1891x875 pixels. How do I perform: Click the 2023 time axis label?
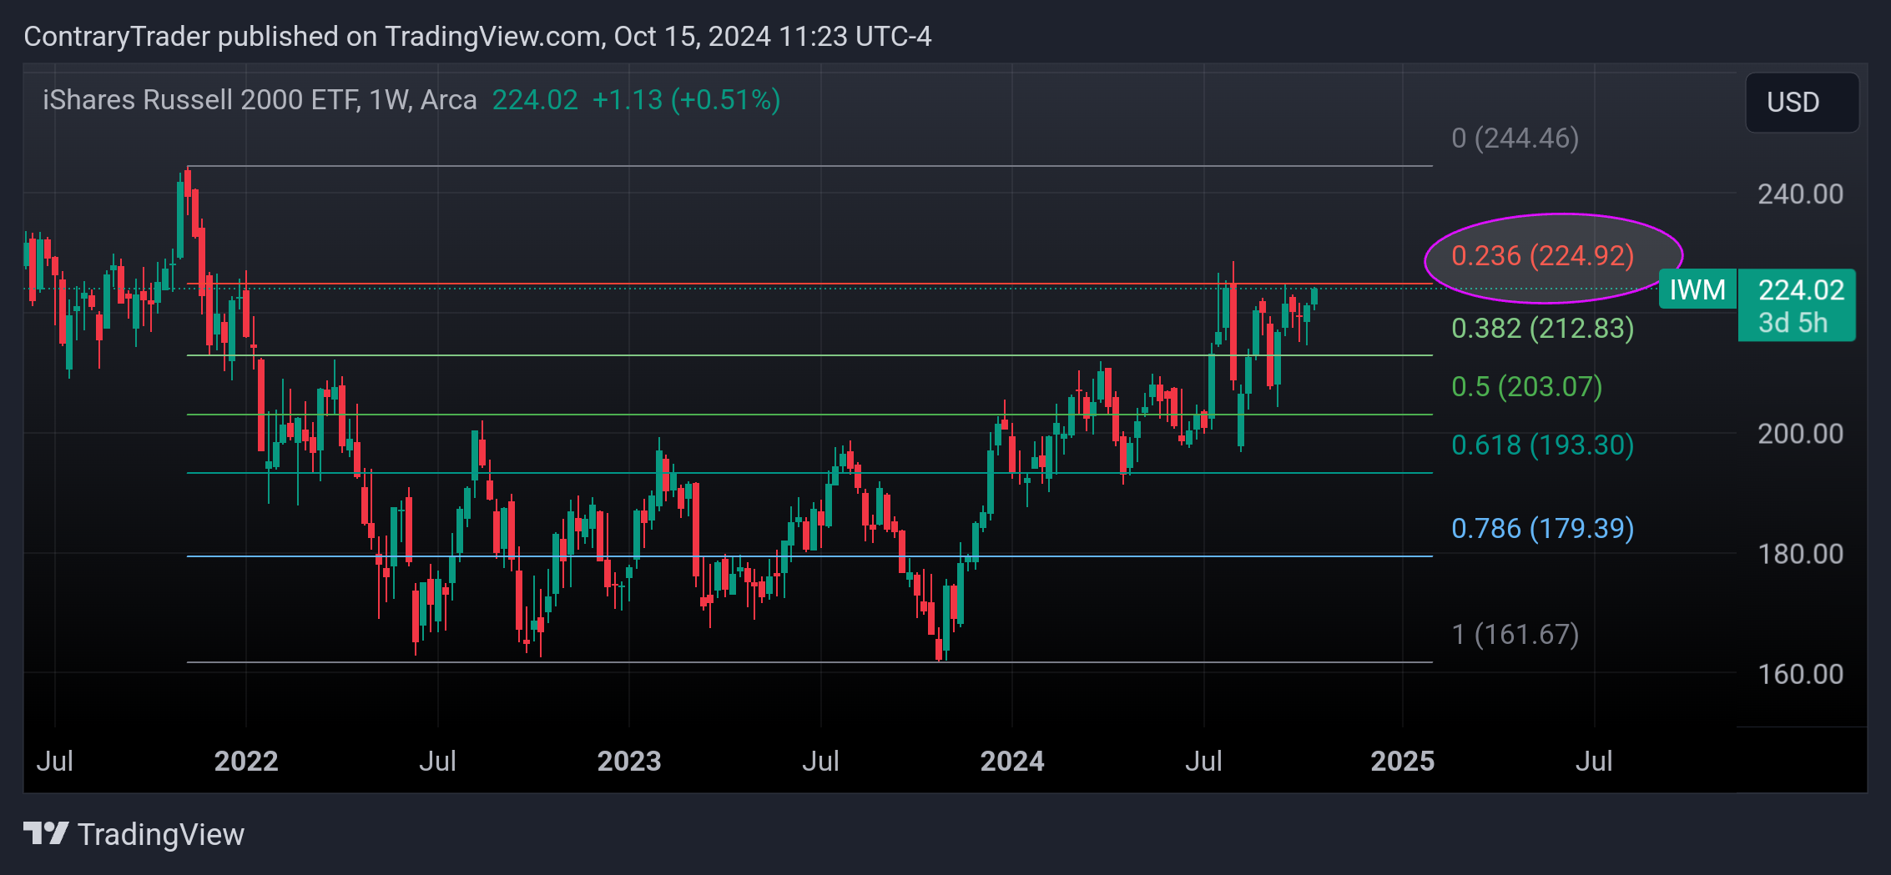[x=629, y=761]
